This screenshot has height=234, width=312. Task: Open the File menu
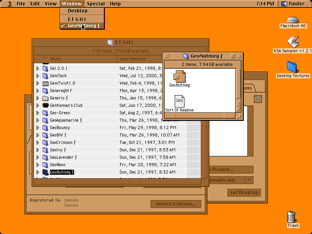pos(21,4)
